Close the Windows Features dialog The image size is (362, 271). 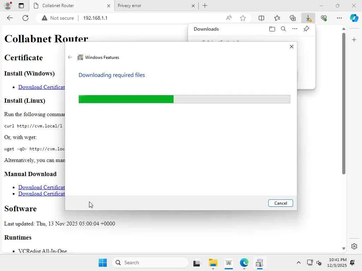[x=292, y=47]
